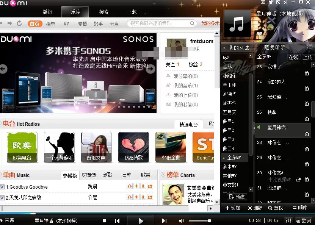
Task: Open the 乐库 top tab
Action: coord(75,12)
